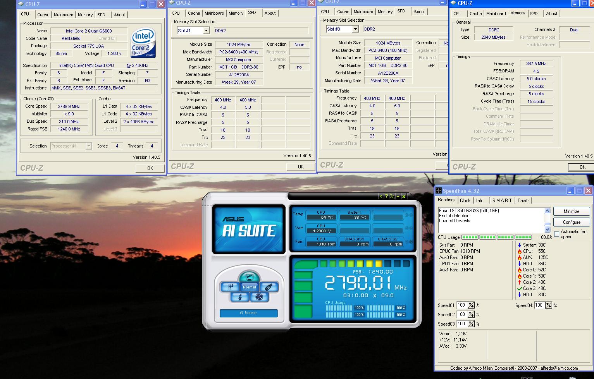Click green checkmark beside Core 3
The height and width of the screenshot is (379, 594).
520,288
